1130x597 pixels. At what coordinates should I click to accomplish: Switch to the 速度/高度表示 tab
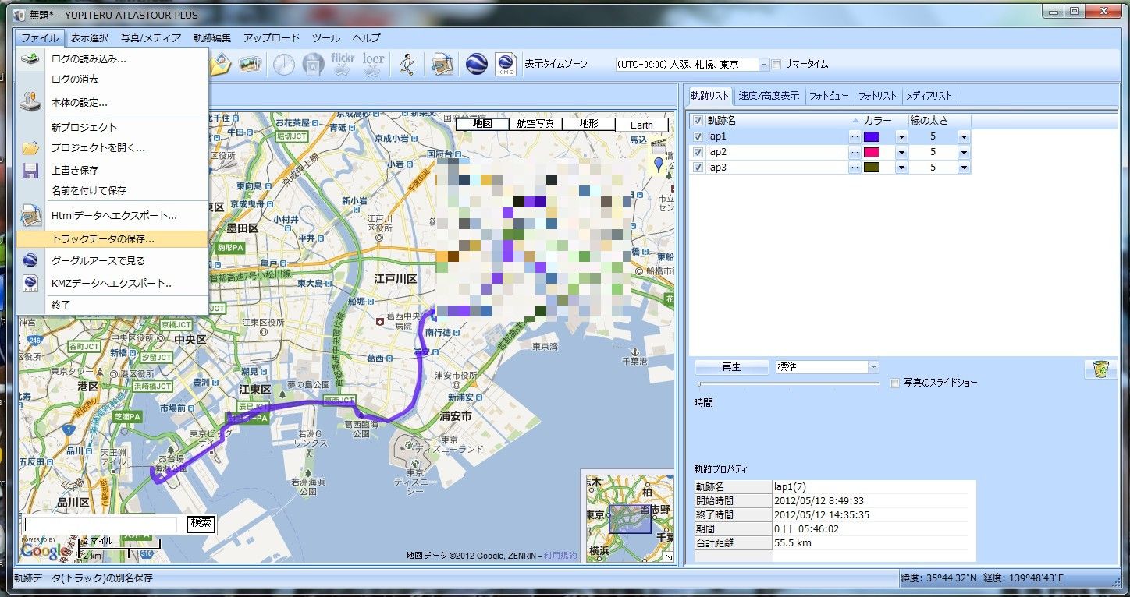pos(769,96)
